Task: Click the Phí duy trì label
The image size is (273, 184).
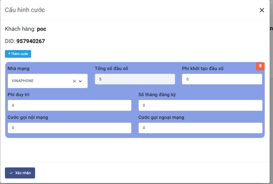Action: tap(18, 95)
